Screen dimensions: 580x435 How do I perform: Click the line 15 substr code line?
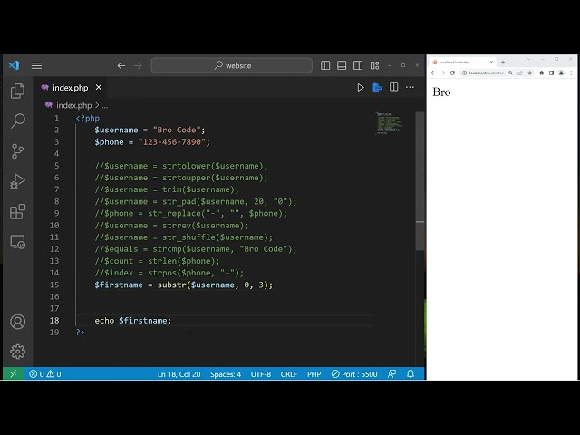[x=183, y=285]
